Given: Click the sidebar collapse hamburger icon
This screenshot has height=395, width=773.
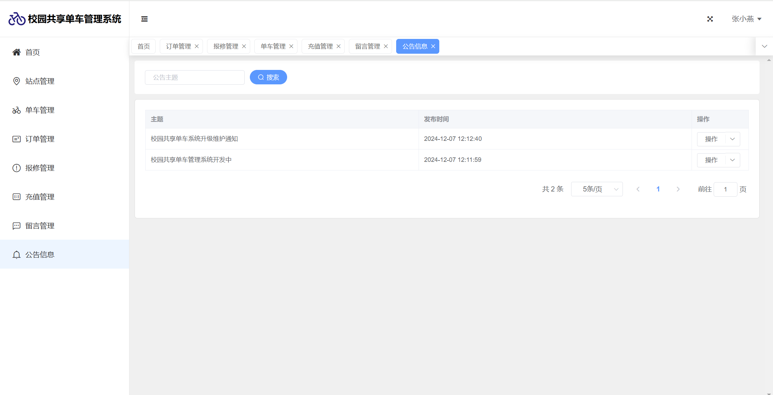Looking at the screenshot, I should click(x=144, y=19).
